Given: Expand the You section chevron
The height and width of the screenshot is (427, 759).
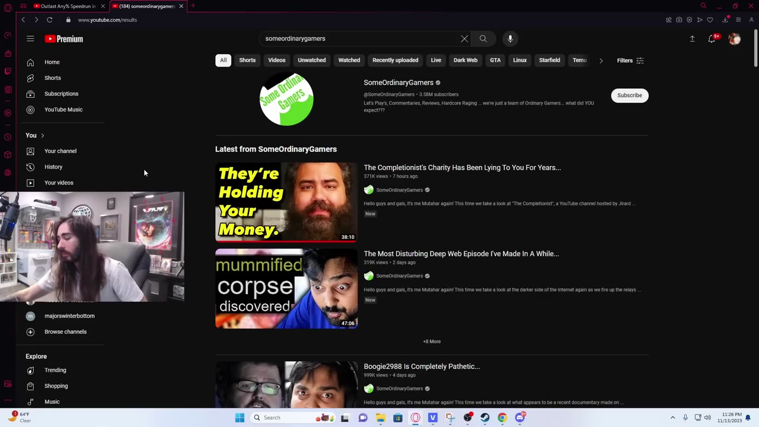Looking at the screenshot, I should point(42,136).
